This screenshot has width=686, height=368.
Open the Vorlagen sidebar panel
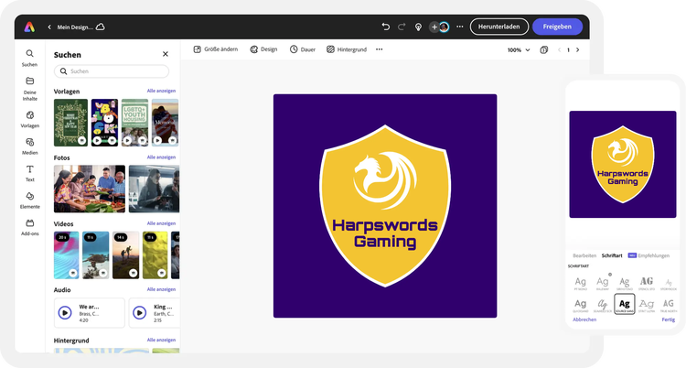click(30, 115)
